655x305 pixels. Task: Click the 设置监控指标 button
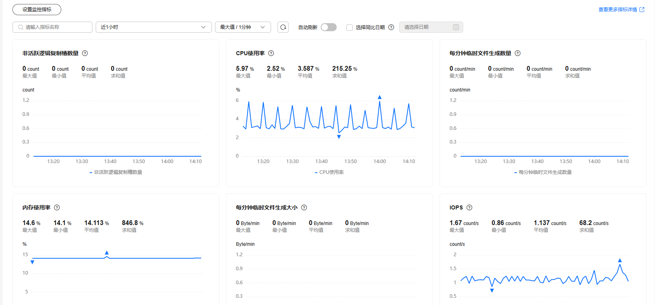click(37, 10)
